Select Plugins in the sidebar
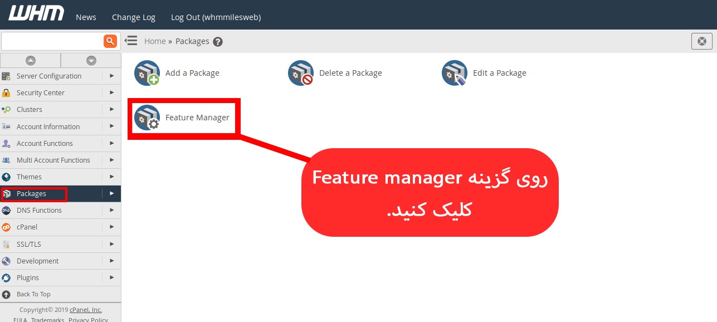 [28, 277]
